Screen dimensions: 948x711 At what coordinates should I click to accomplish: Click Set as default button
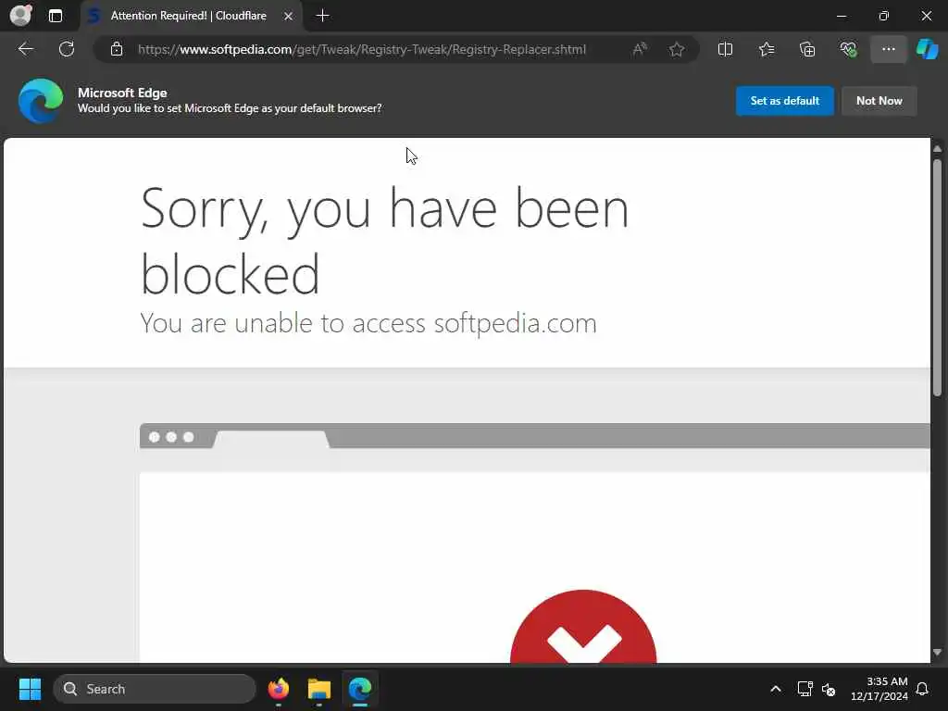785,100
